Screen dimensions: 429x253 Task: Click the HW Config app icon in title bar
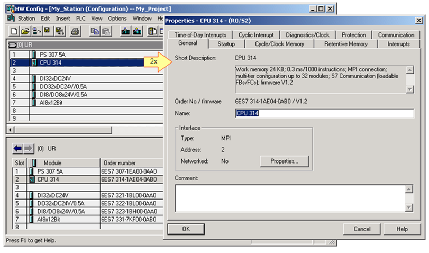click(x=11, y=9)
